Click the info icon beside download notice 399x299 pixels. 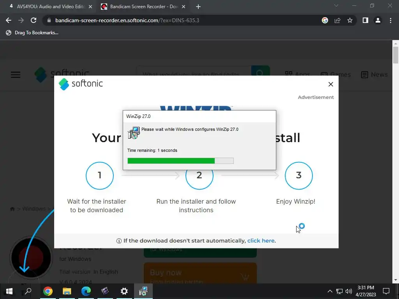119,241
